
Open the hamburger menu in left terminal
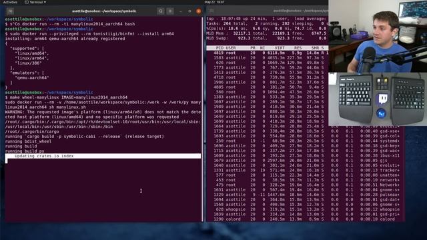point(170,11)
